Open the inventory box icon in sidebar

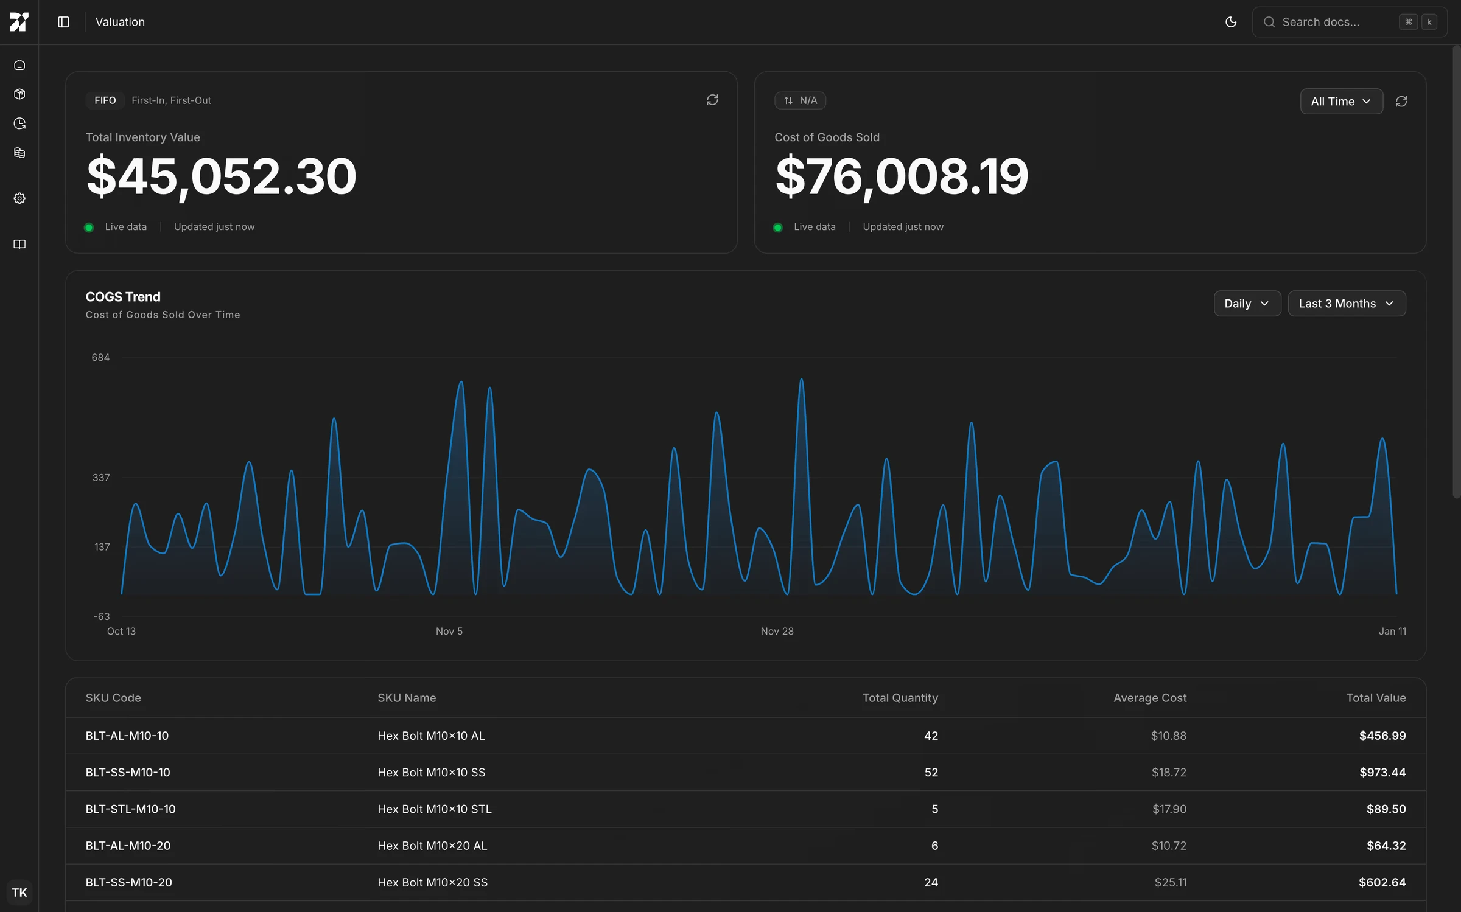(19, 94)
